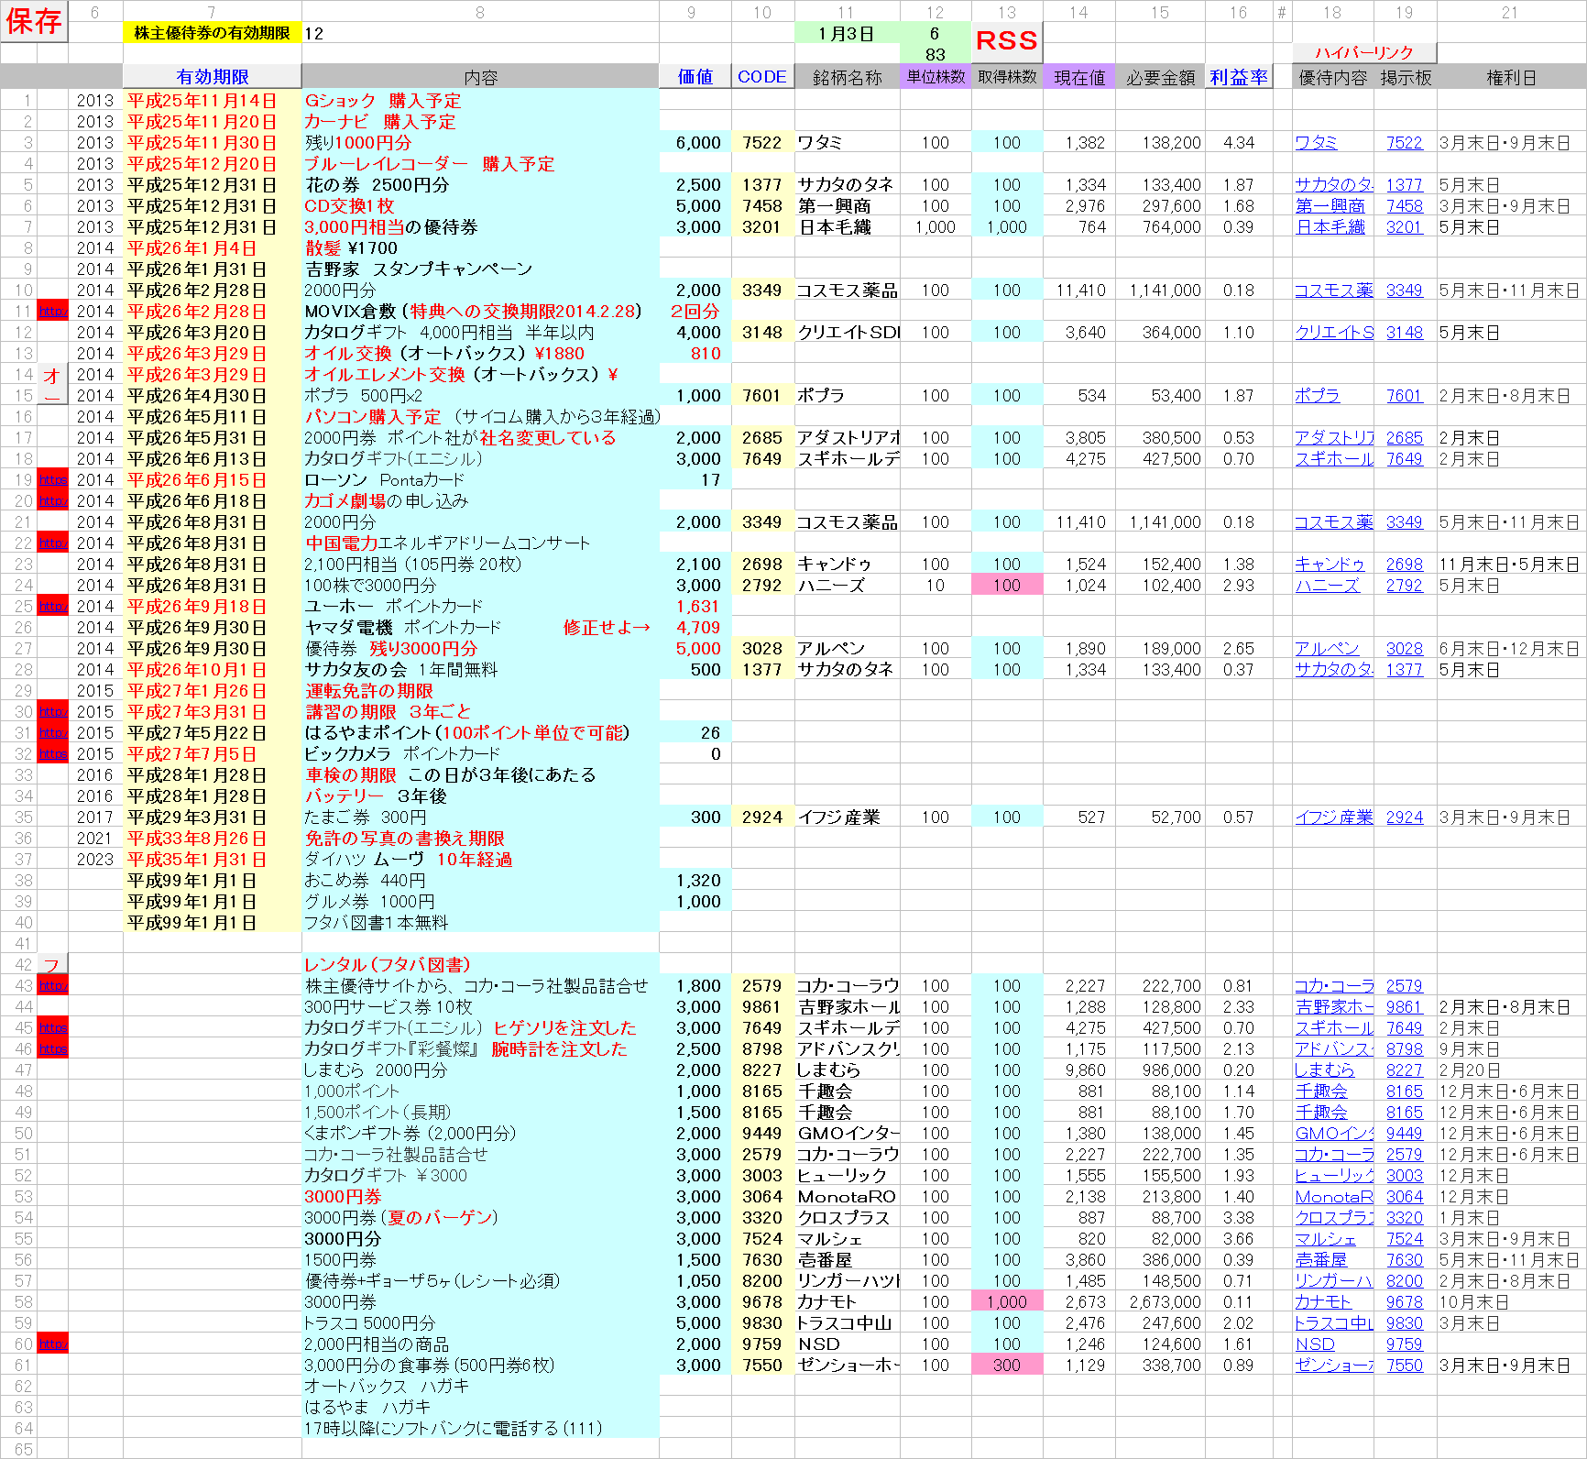Open the red https link beside MOVIX倉敷 row
Viewport: 1587px width, 1459px height.
tap(53, 312)
